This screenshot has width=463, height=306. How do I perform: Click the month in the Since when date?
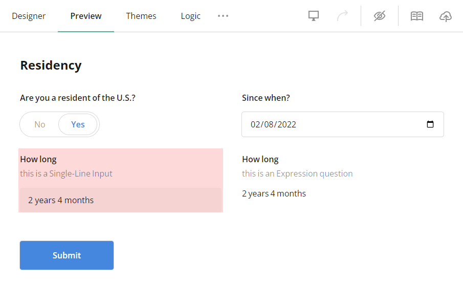255,124
